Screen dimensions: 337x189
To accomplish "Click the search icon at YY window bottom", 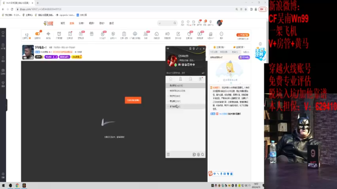I will pyautogui.click(x=203, y=155).
